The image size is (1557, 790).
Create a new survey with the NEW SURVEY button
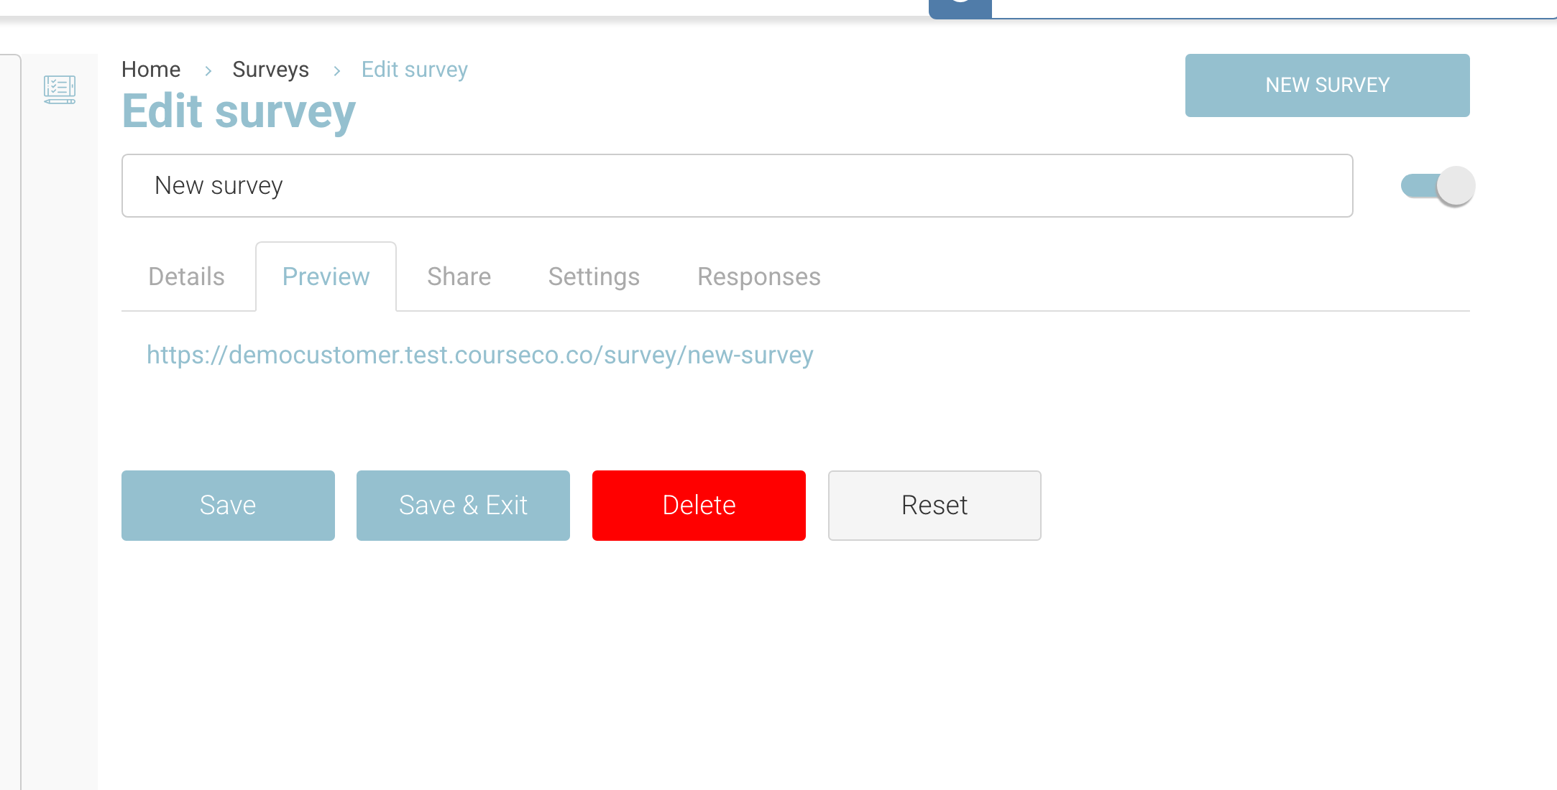1327,85
